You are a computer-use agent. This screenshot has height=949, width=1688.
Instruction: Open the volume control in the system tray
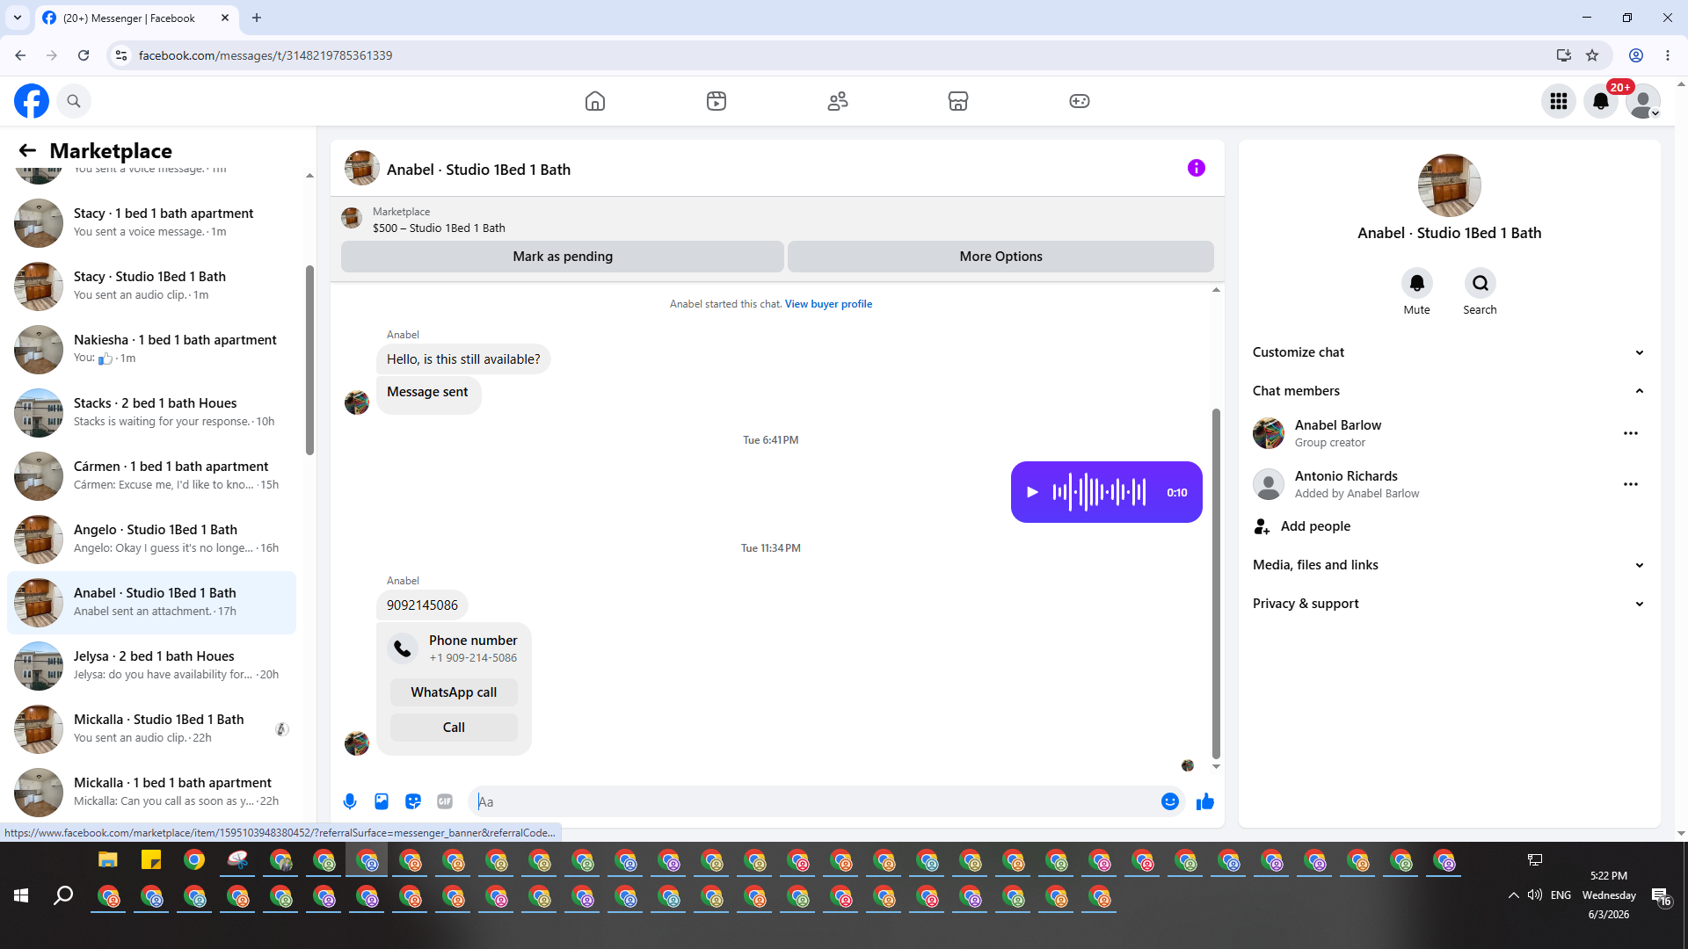click(x=1535, y=895)
